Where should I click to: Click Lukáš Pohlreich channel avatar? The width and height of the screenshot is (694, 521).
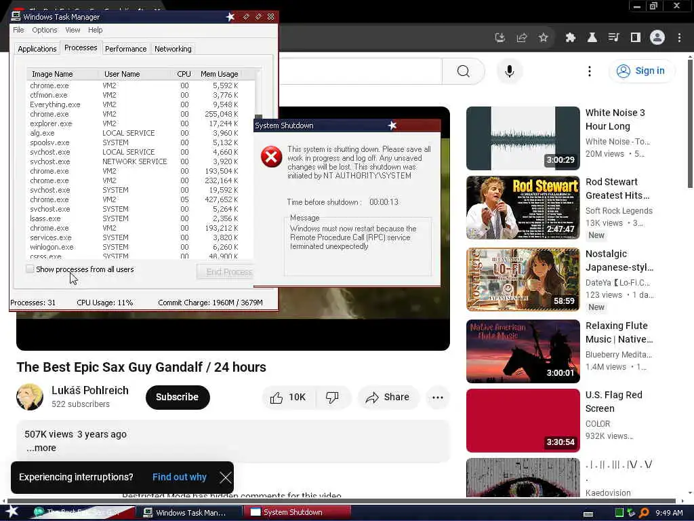click(30, 397)
